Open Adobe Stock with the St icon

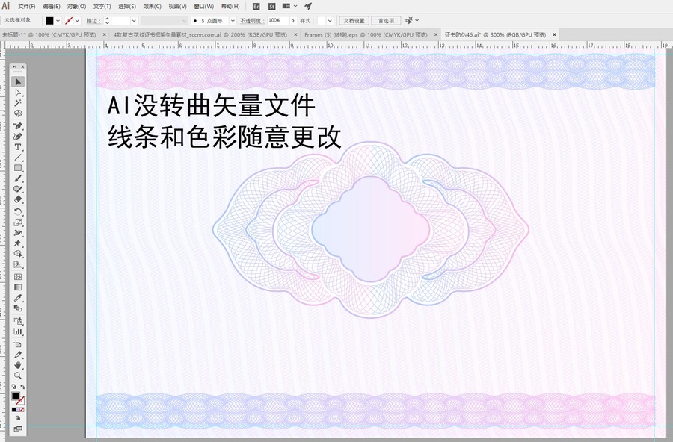tap(271, 7)
